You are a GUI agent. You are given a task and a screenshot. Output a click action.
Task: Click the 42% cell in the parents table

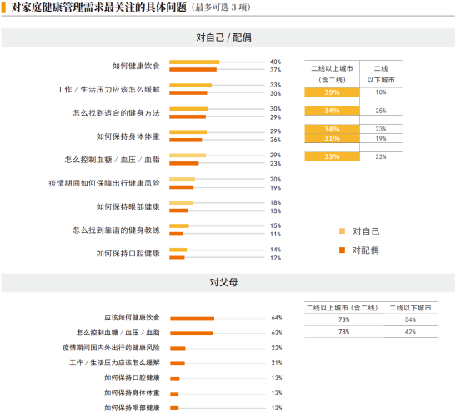point(410,332)
